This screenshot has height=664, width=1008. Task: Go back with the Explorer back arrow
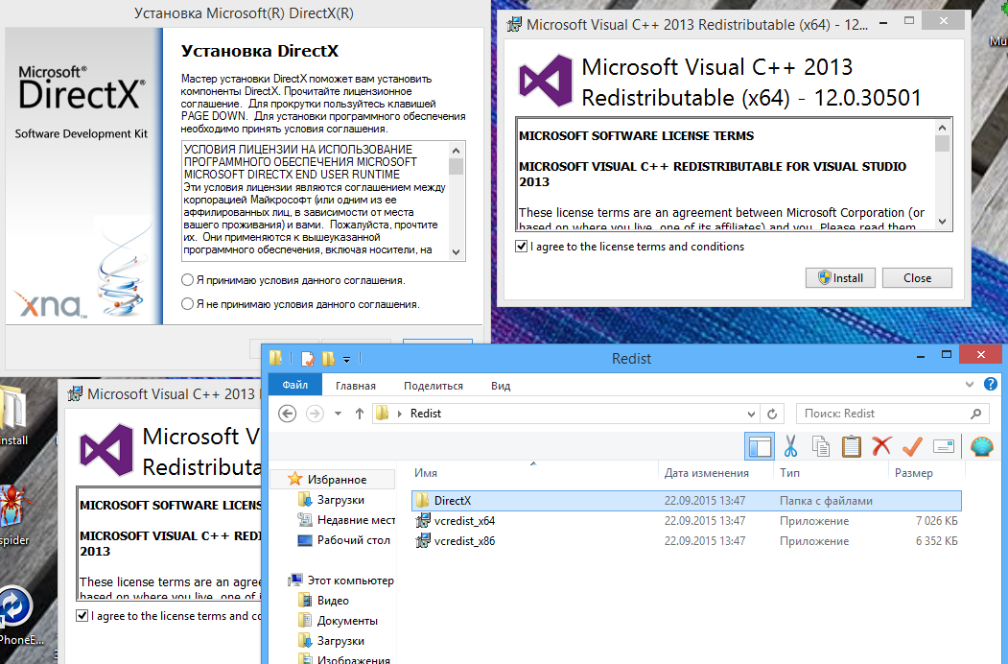(288, 413)
